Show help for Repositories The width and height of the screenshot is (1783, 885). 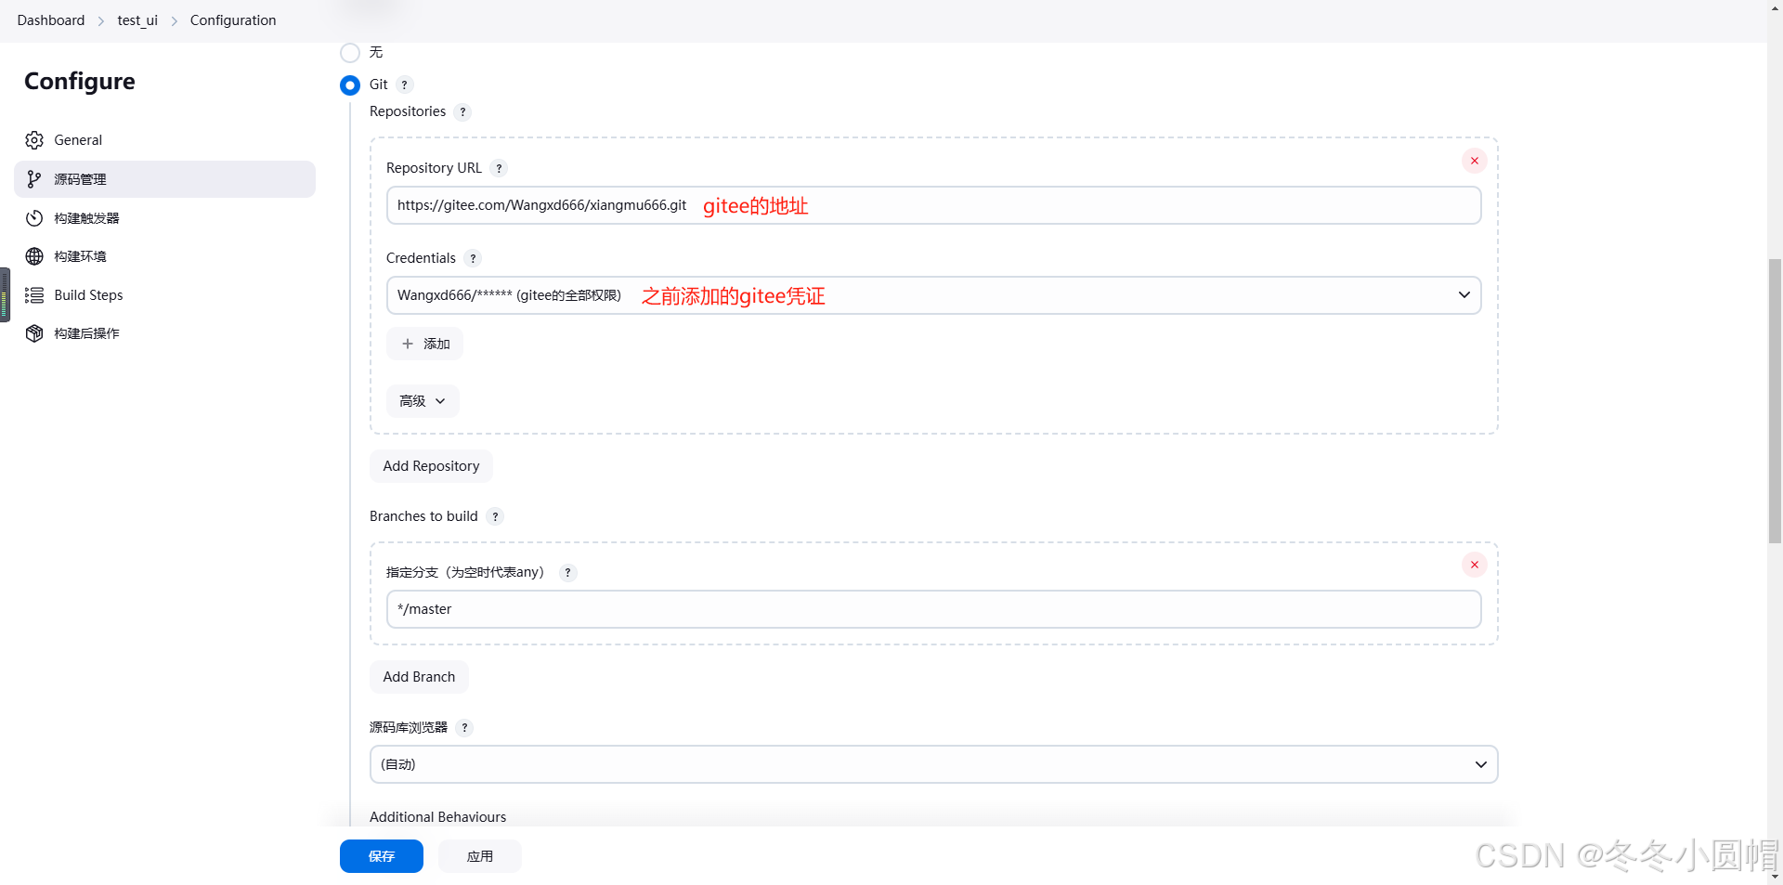pyautogui.click(x=463, y=111)
